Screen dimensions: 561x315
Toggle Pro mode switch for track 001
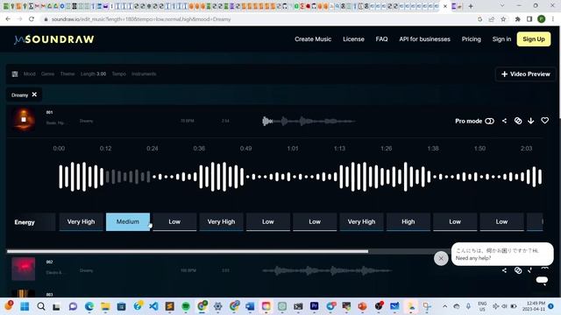[489, 121]
